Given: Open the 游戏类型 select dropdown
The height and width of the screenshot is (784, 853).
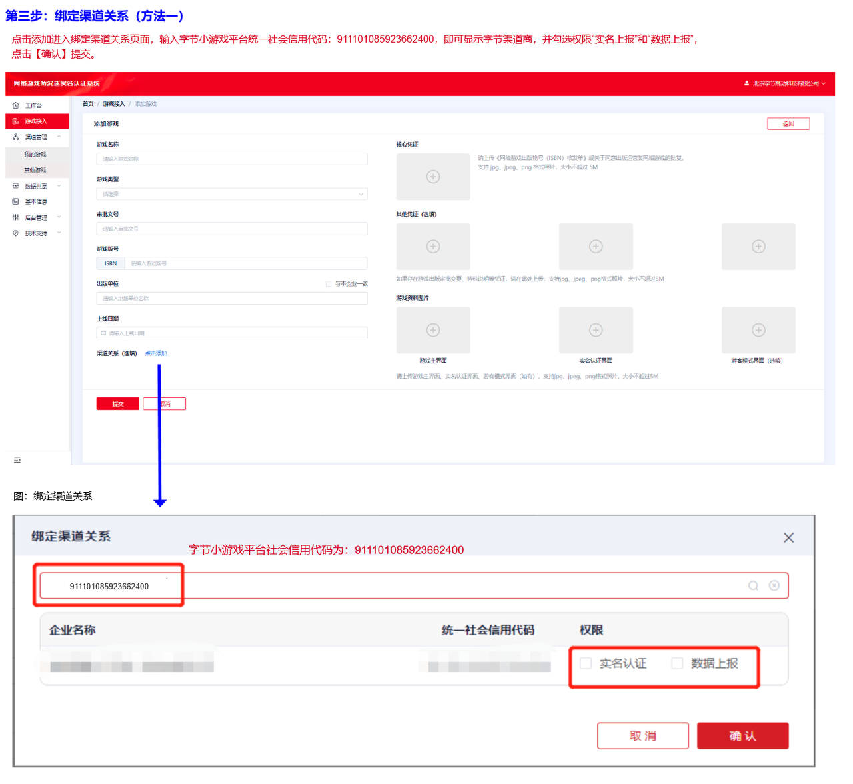Looking at the screenshot, I should pos(232,194).
